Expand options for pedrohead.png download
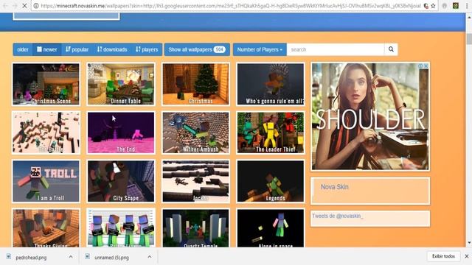 tap(71, 257)
